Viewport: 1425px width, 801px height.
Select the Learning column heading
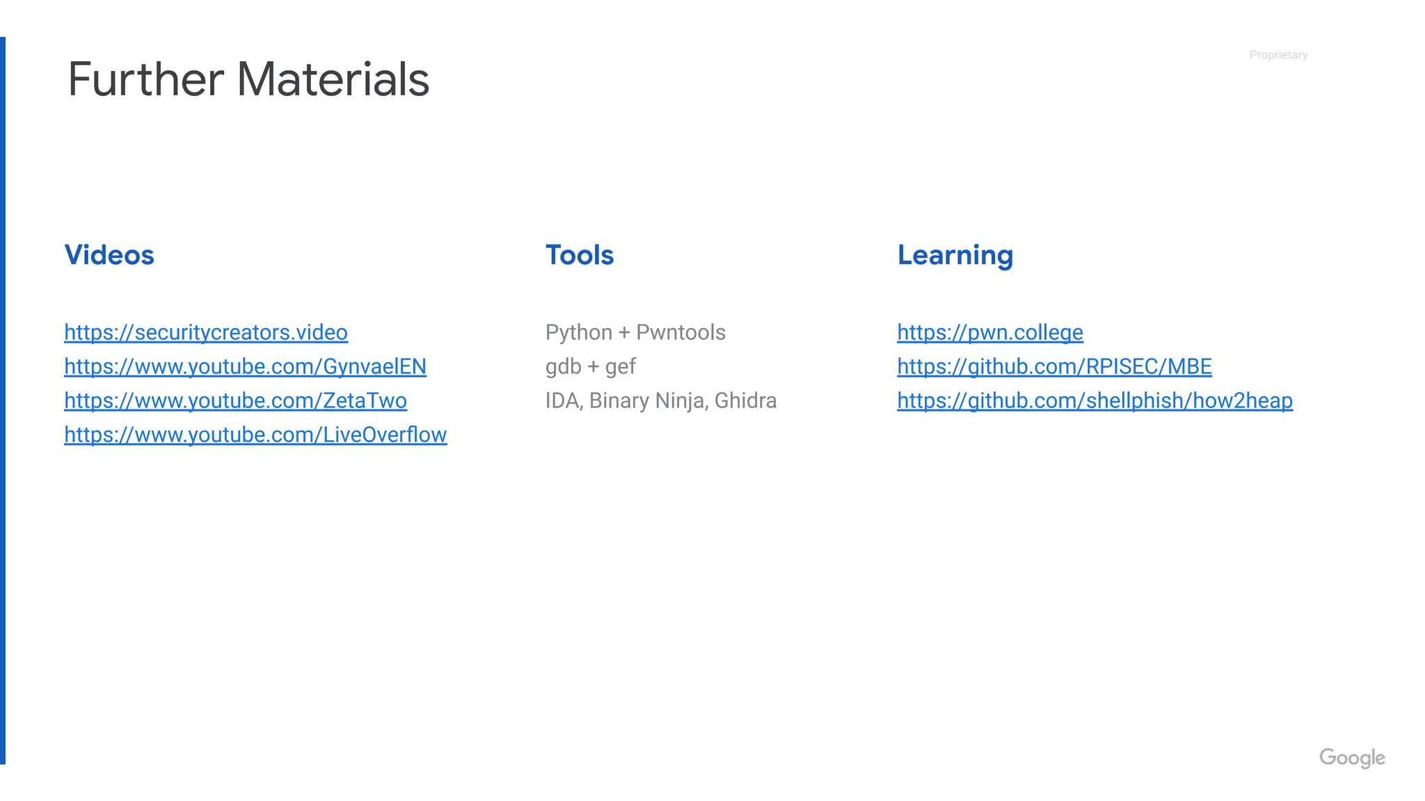pos(955,256)
